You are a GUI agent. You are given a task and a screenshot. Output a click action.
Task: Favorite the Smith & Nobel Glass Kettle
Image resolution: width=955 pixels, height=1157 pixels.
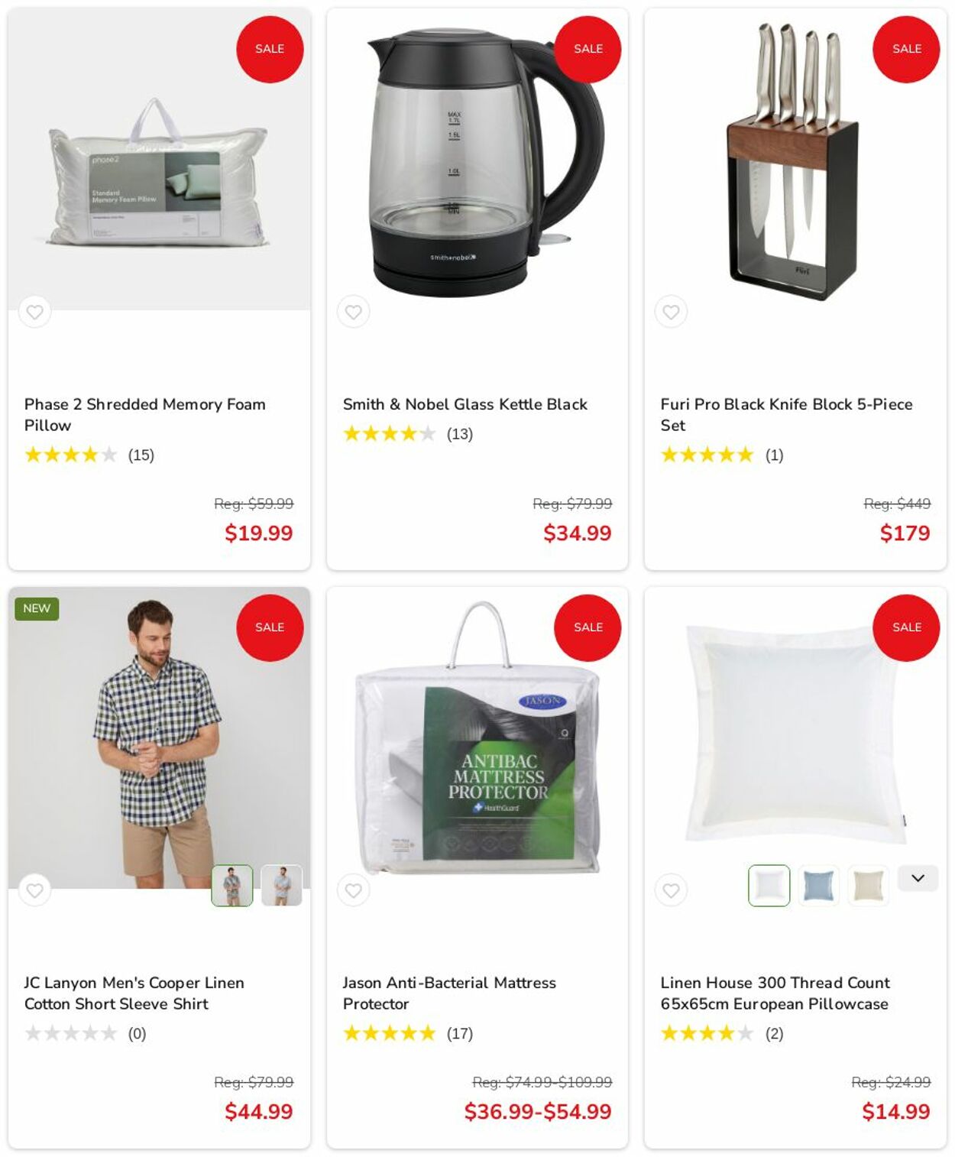pos(353,312)
